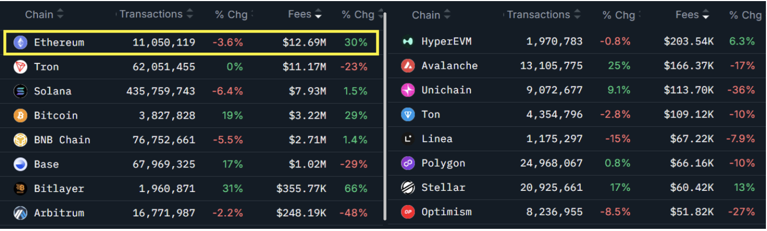Click the Unichain logo icon
This screenshot has height=231, width=767.
tap(408, 90)
